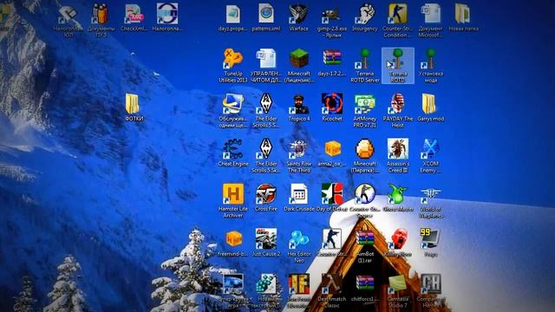Image resolution: width=555 pixels, height=312 pixels.
Task: Open the Документы ПУ 5 shortcut
Action: [101, 21]
